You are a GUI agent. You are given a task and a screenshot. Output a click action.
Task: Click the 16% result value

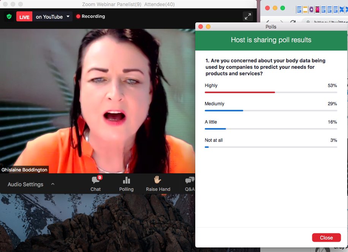pyautogui.click(x=332, y=122)
